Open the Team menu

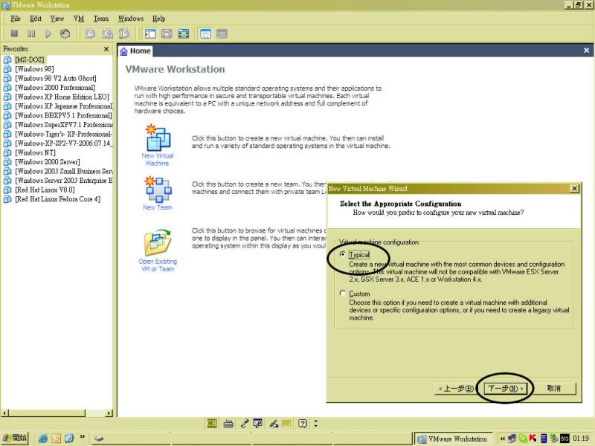[101, 19]
